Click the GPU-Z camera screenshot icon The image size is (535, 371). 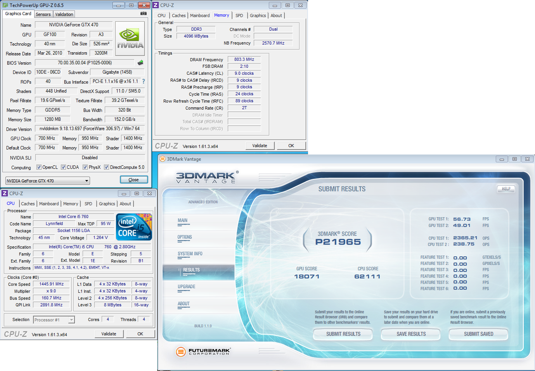144,14
